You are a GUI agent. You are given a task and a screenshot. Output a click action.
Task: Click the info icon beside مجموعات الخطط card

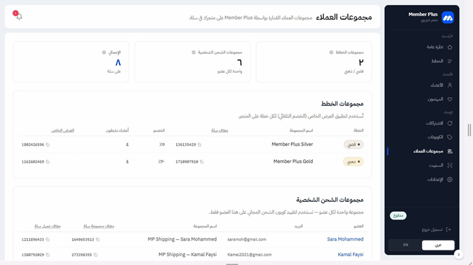[331, 53]
